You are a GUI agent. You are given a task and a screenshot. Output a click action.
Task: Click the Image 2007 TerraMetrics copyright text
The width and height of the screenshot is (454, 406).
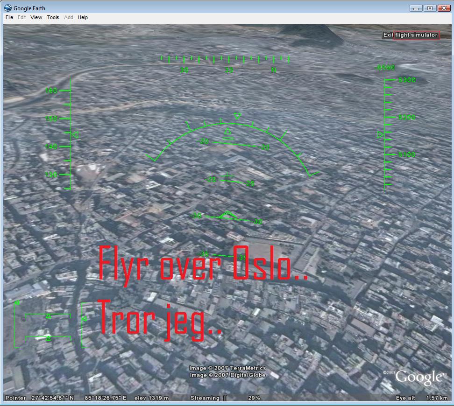pos(227,368)
